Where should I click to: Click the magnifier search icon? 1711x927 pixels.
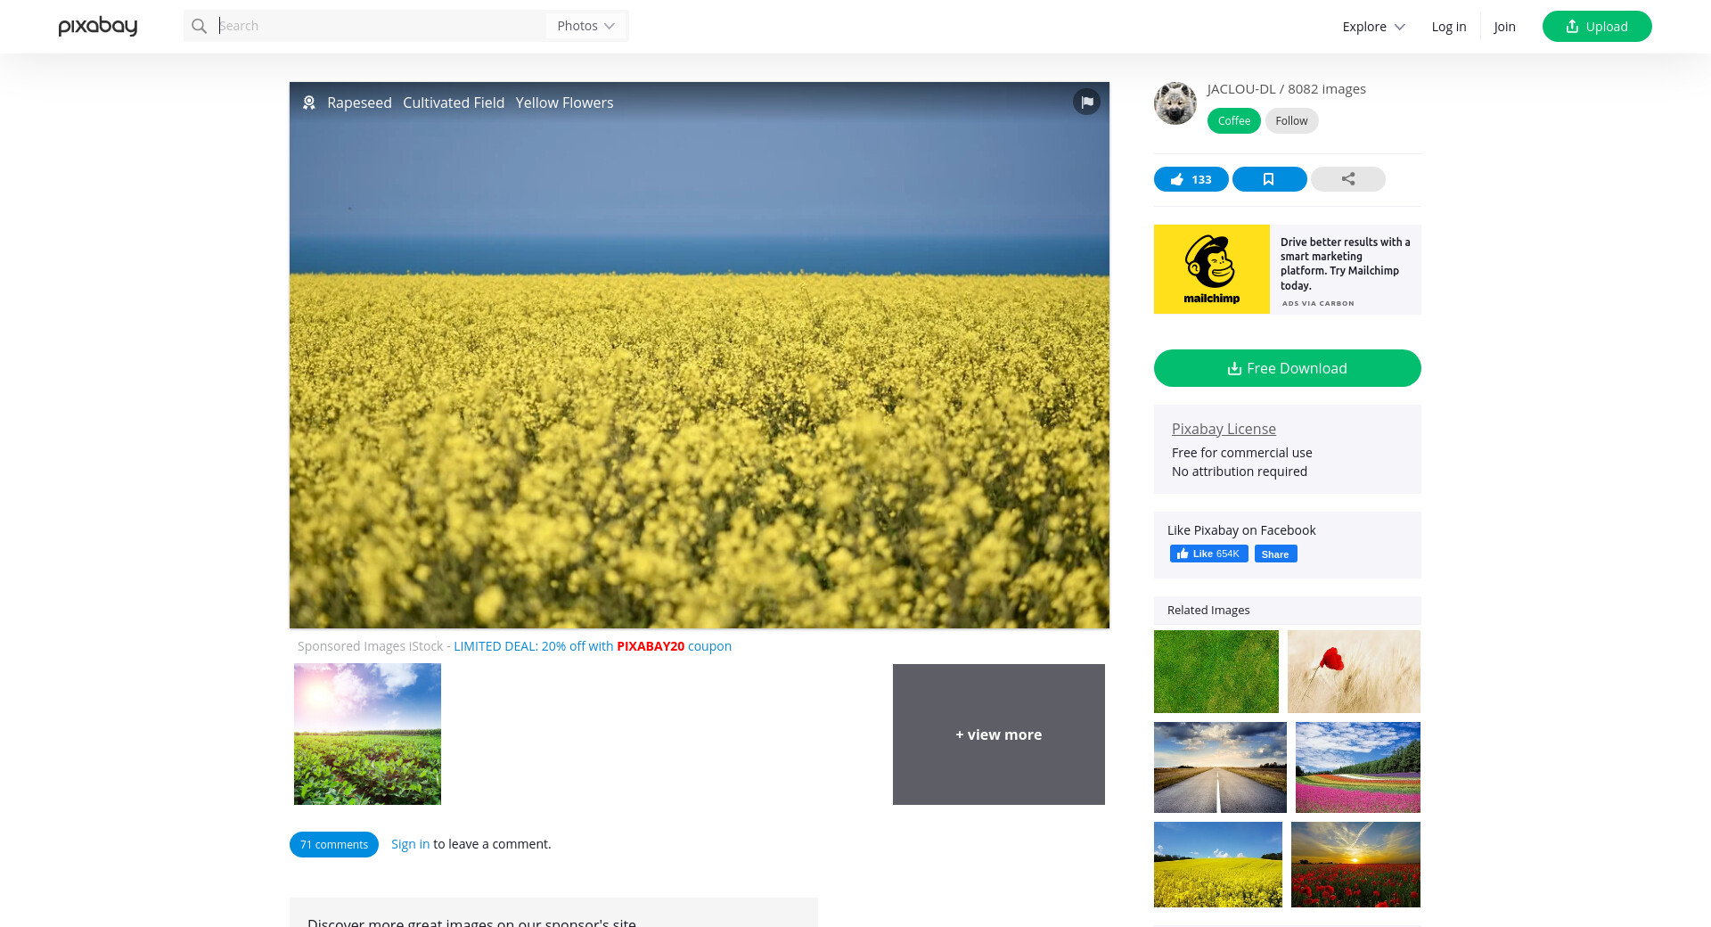(x=200, y=26)
